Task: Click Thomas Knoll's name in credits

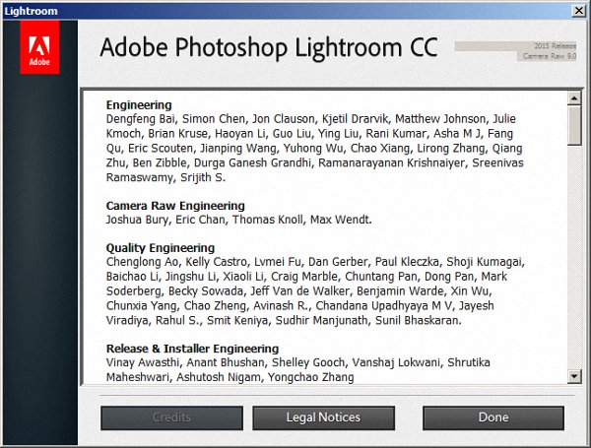Action: click(269, 220)
